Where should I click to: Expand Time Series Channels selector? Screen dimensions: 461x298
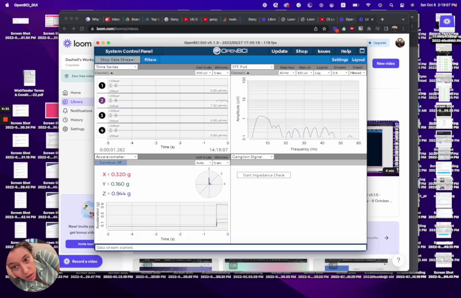pos(104,73)
